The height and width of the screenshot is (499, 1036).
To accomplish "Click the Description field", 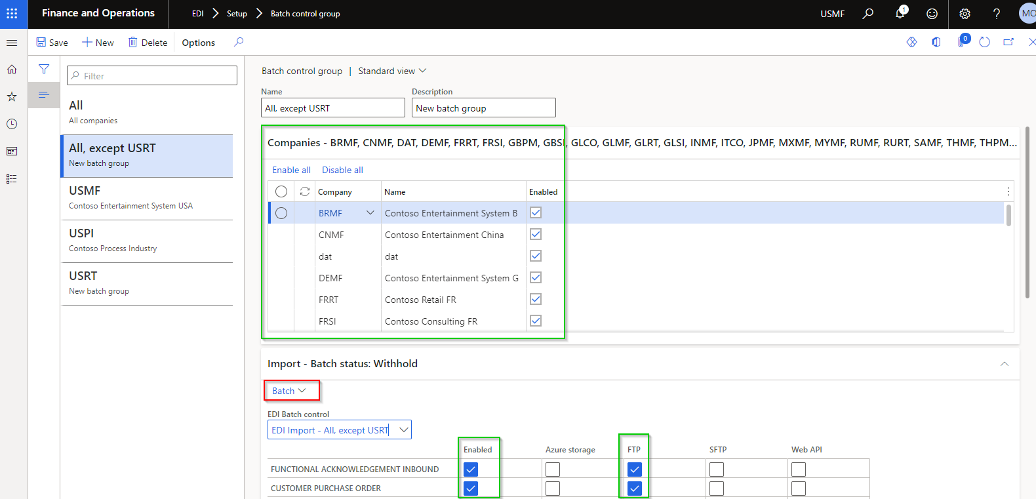I will pos(484,108).
